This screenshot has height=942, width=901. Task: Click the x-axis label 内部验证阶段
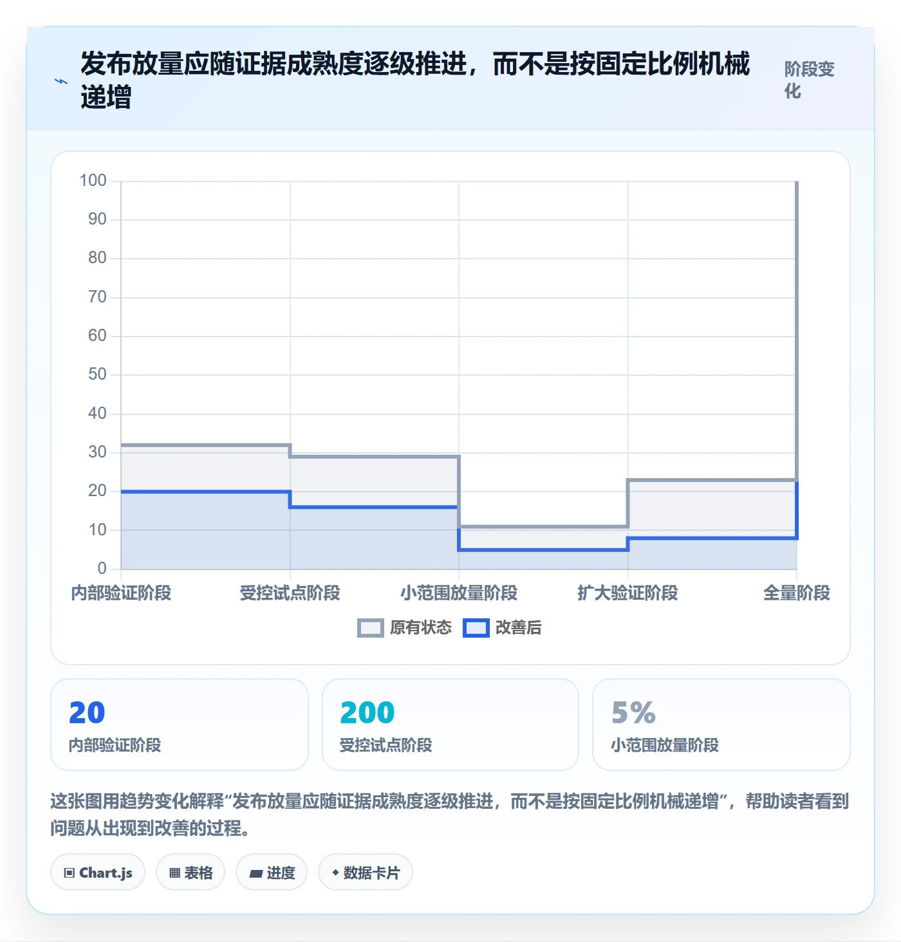pyautogui.click(x=121, y=593)
